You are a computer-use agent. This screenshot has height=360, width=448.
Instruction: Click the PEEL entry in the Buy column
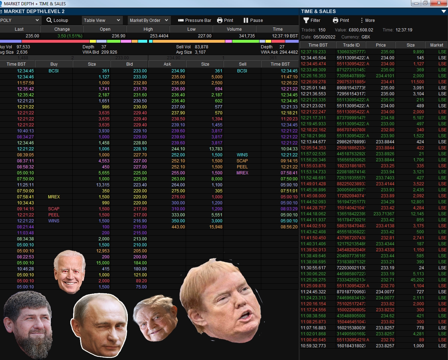click(54, 215)
